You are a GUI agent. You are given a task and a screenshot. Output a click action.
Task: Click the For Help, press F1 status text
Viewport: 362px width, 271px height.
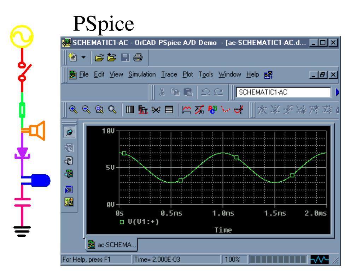(x=86, y=259)
